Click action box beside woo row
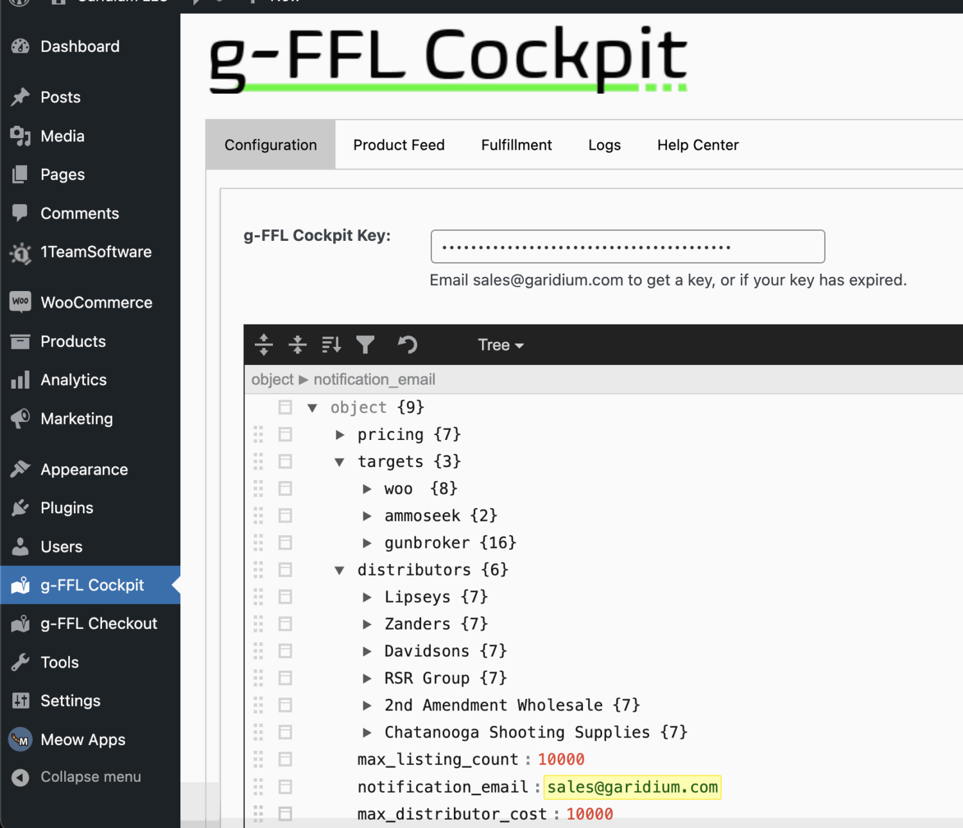This screenshot has width=963, height=828. [285, 488]
